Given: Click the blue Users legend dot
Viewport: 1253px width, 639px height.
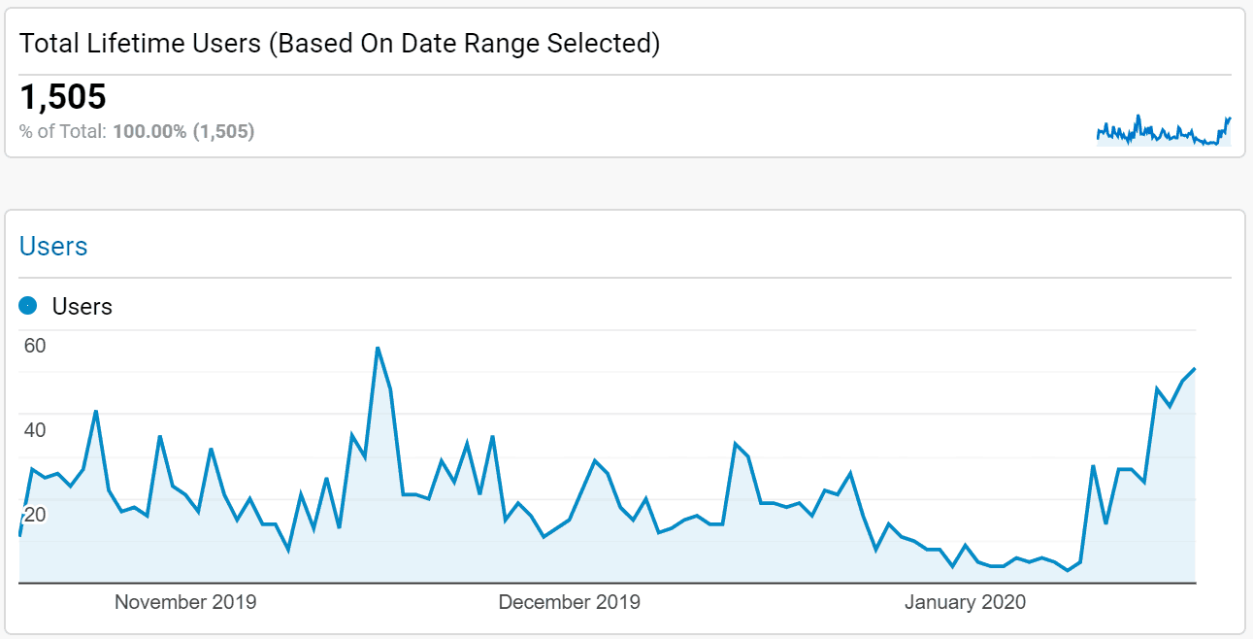Looking at the screenshot, I should pos(28,307).
